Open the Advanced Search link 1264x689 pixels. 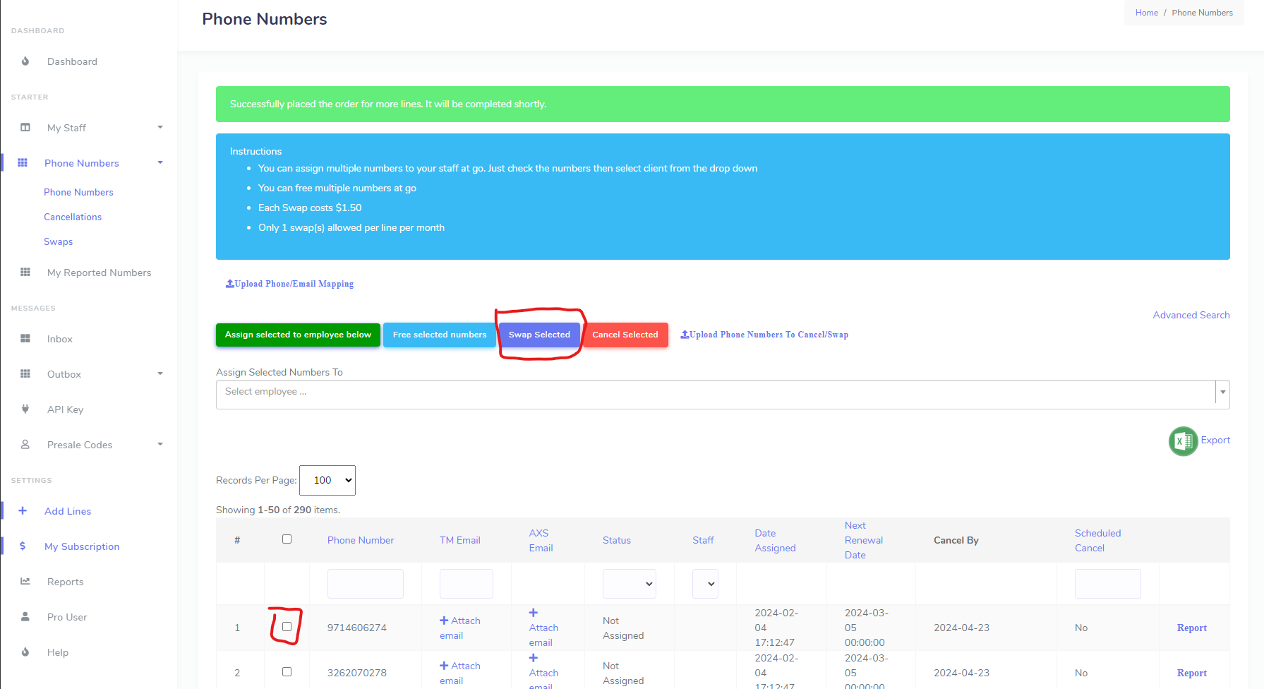[1191, 315]
